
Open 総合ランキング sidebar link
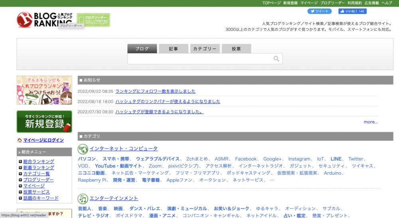39,161
